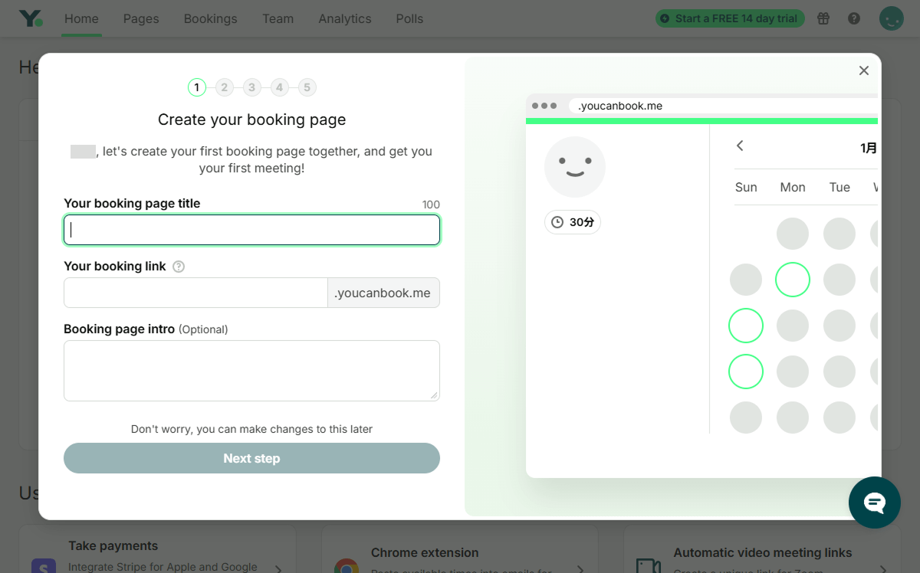This screenshot has height=573, width=920.
Task: Jump to step 3 in wizard
Action: (251, 87)
